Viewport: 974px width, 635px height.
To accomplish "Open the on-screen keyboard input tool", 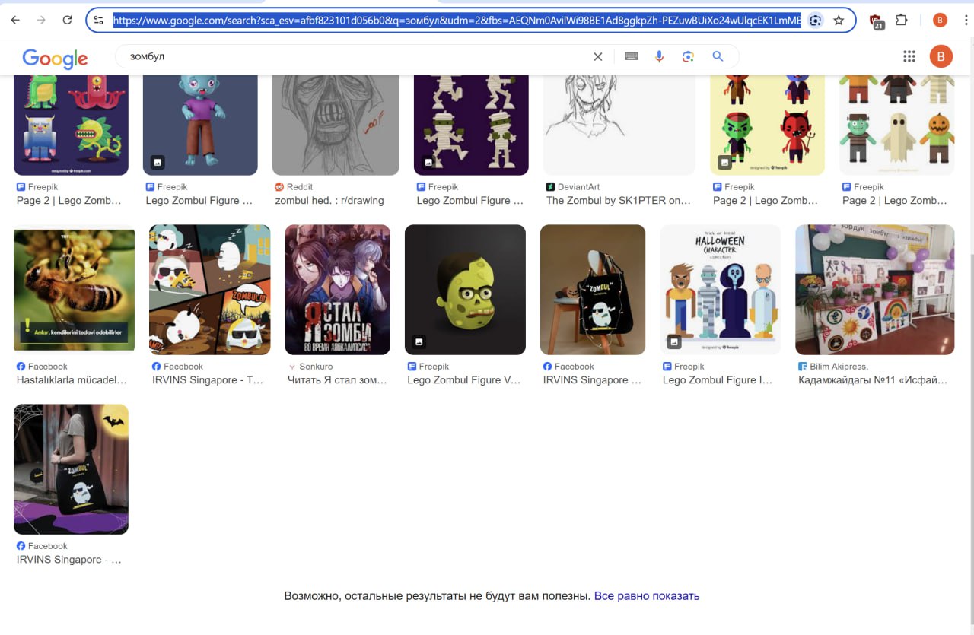I will (631, 56).
